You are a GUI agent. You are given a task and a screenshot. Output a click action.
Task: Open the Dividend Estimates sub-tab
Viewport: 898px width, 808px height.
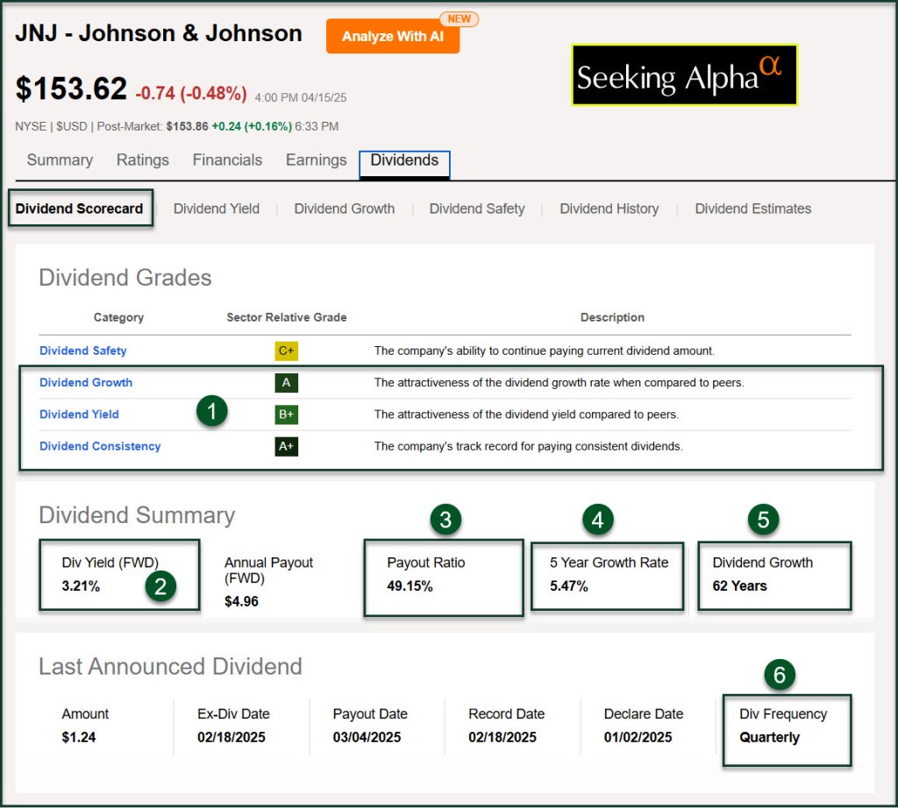pos(752,209)
